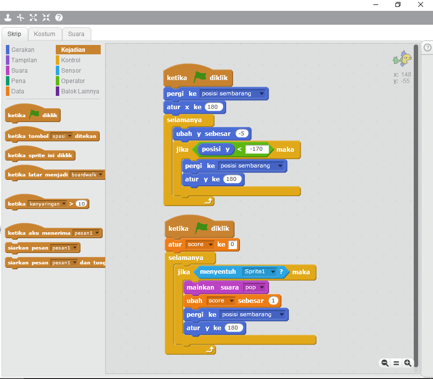Select the grow sprite tool
Image resolution: width=433 pixels, height=379 pixels.
33,18
